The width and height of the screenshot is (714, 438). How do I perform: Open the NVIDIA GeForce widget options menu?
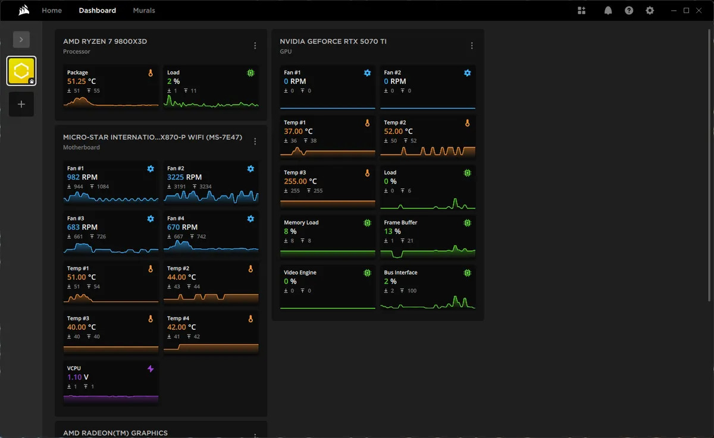tap(472, 45)
